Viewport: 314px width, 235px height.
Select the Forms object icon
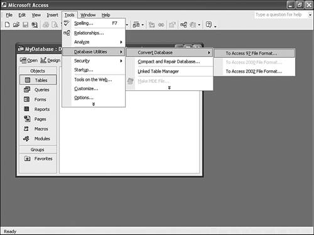click(27, 99)
